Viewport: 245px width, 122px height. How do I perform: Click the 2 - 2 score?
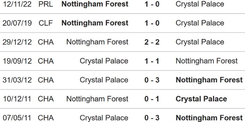point(152,42)
